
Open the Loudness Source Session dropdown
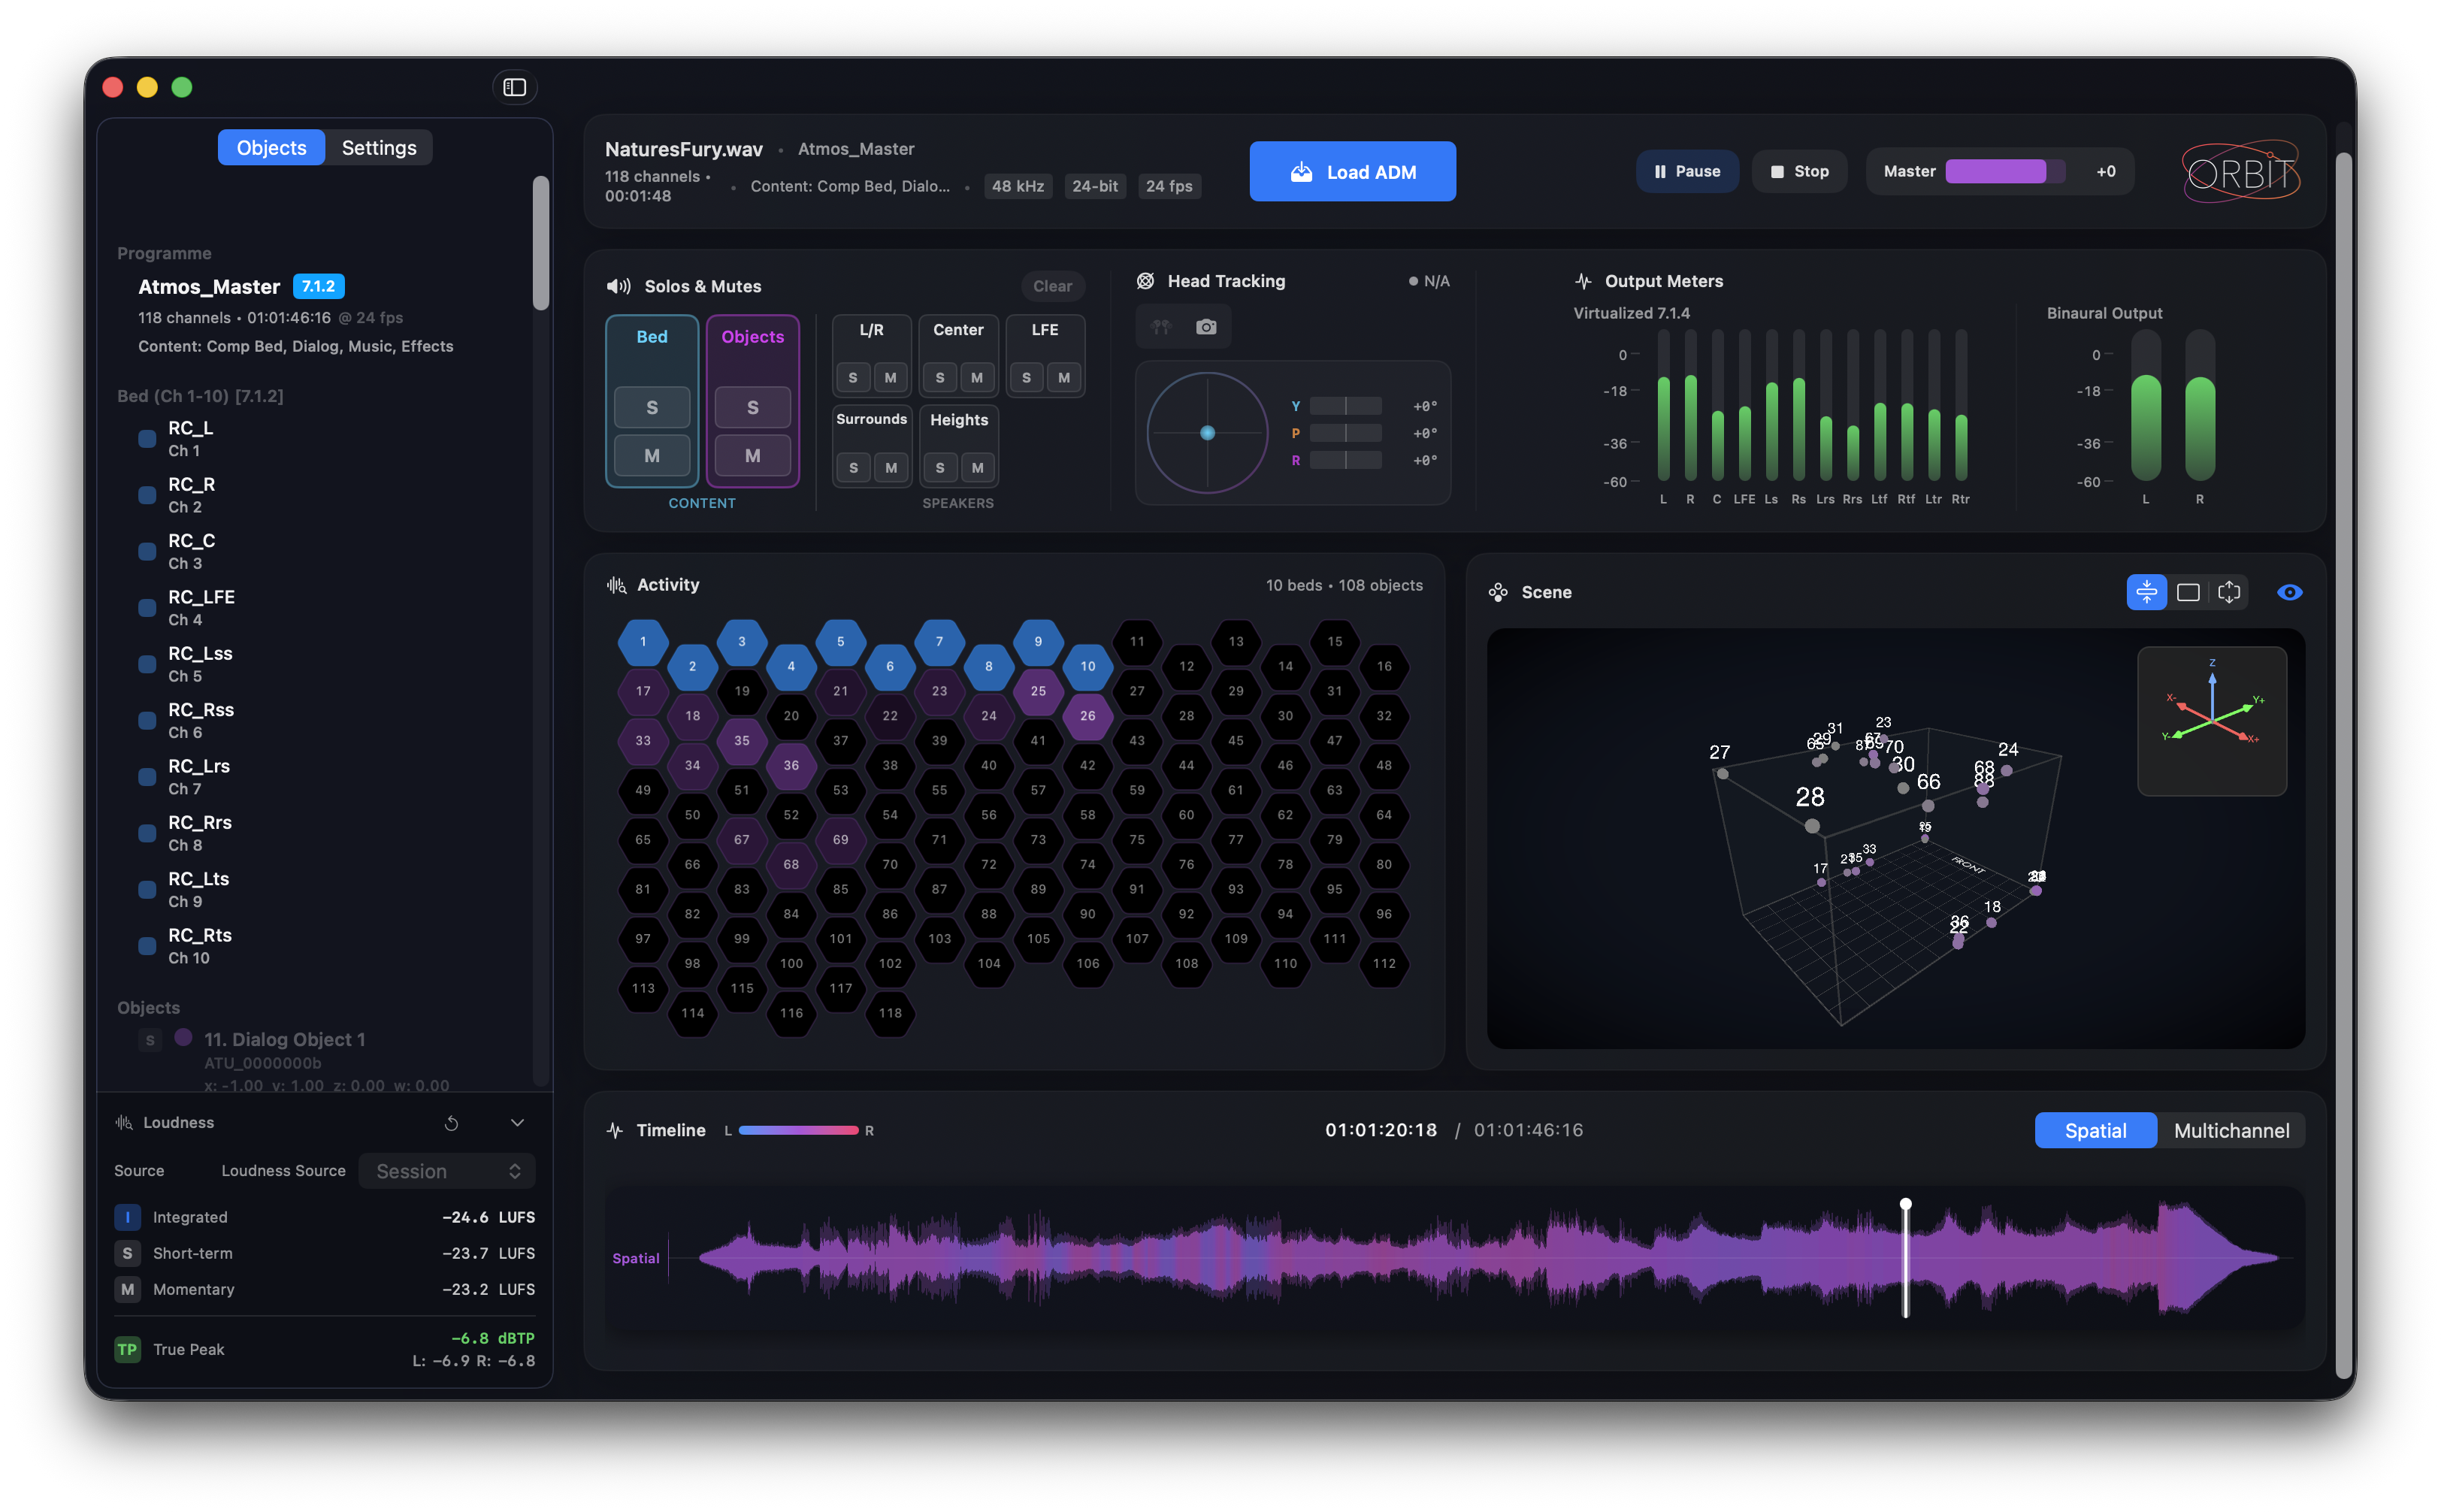coord(446,1170)
